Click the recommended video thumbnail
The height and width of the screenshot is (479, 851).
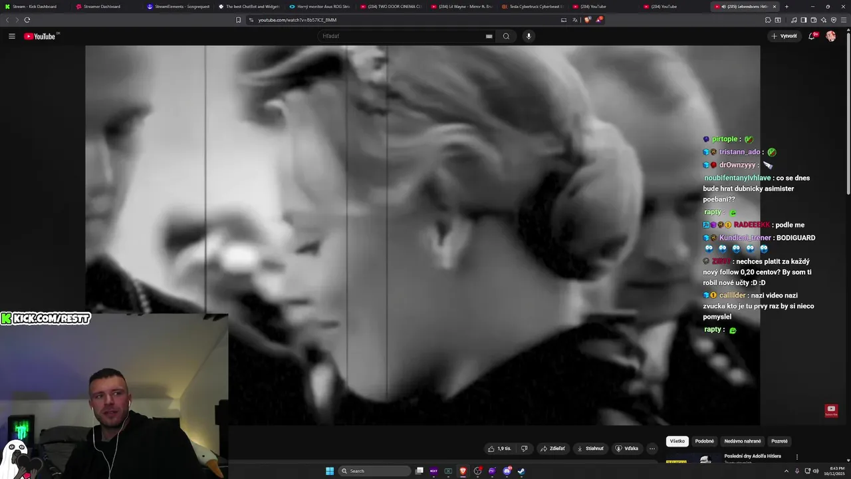pyautogui.click(x=693, y=458)
